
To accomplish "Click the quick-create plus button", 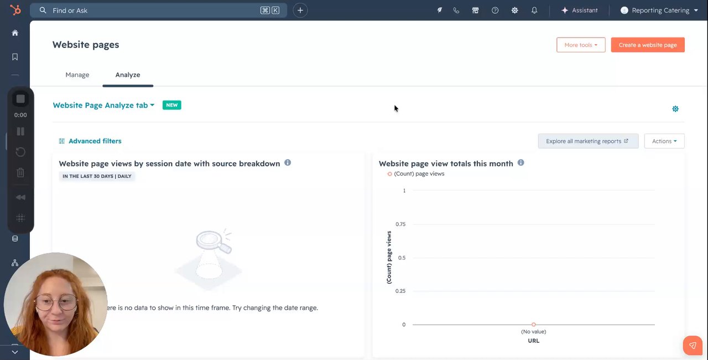I will coord(300,10).
